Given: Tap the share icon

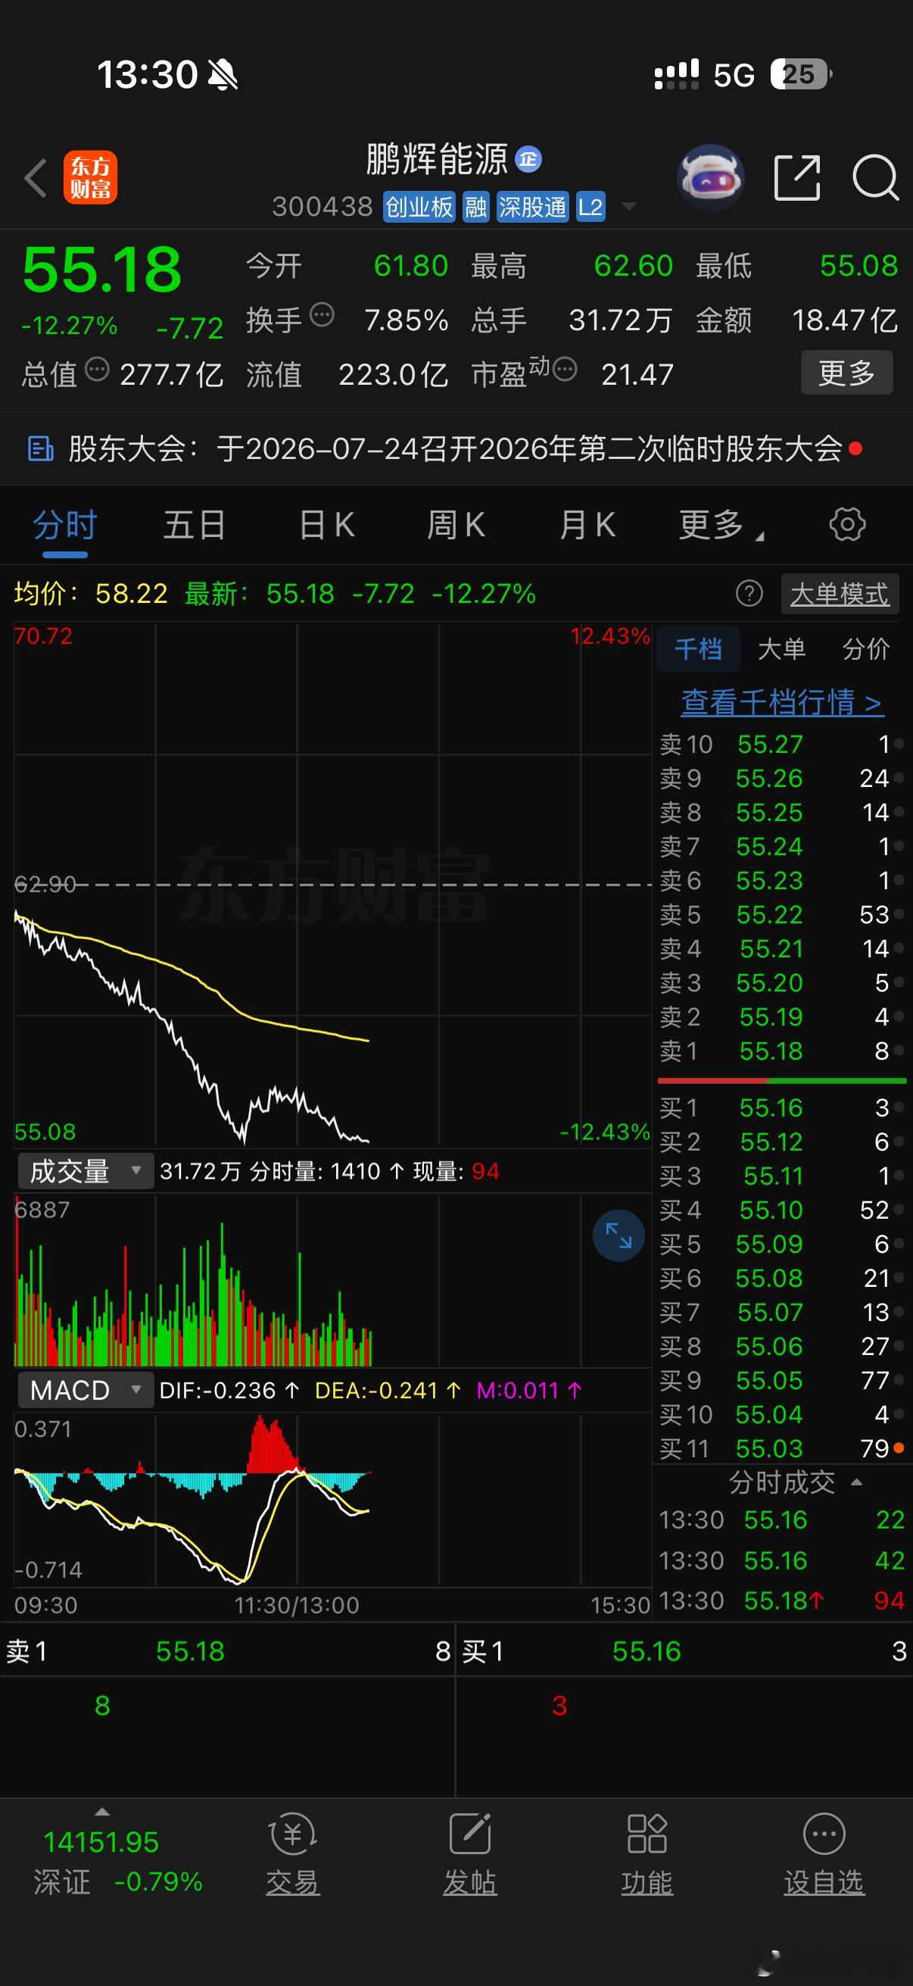Looking at the screenshot, I should point(796,177).
